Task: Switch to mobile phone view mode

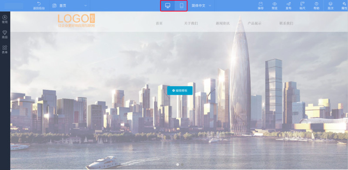Action: click(x=181, y=6)
